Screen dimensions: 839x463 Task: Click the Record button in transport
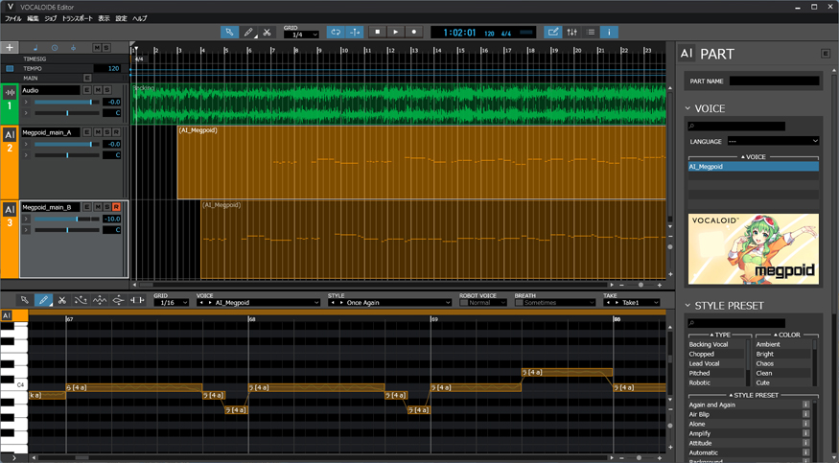pyautogui.click(x=414, y=32)
